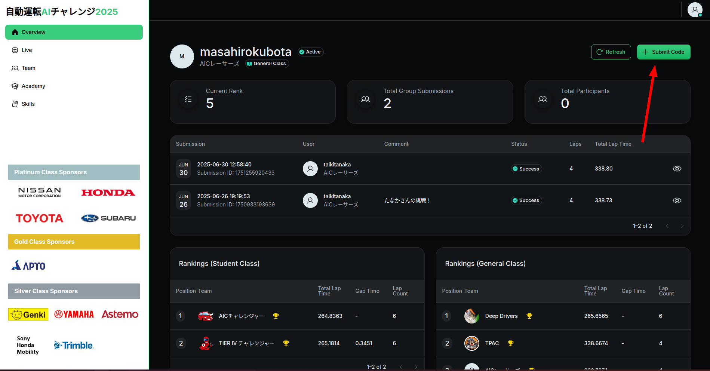Click taikitanaka's avatar in the June 30 submission
Viewport: 710px width, 371px height.
310,169
